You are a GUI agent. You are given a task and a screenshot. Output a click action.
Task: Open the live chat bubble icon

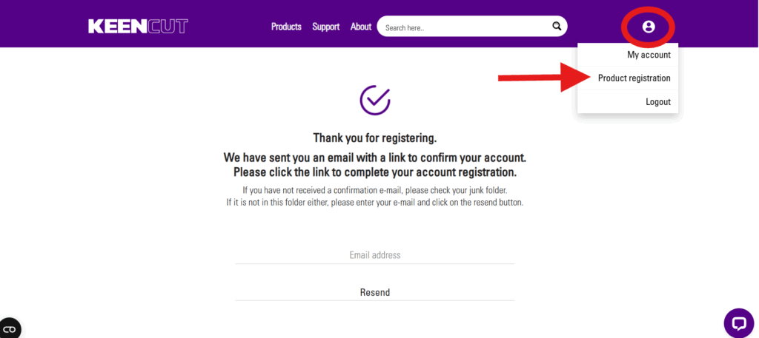coord(738,322)
